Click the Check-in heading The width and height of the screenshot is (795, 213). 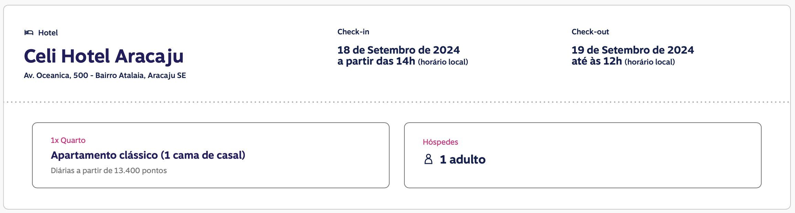coord(353,32)
